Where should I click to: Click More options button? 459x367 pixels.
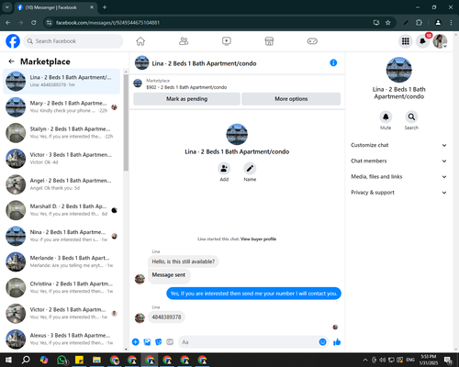coord(291,99)
